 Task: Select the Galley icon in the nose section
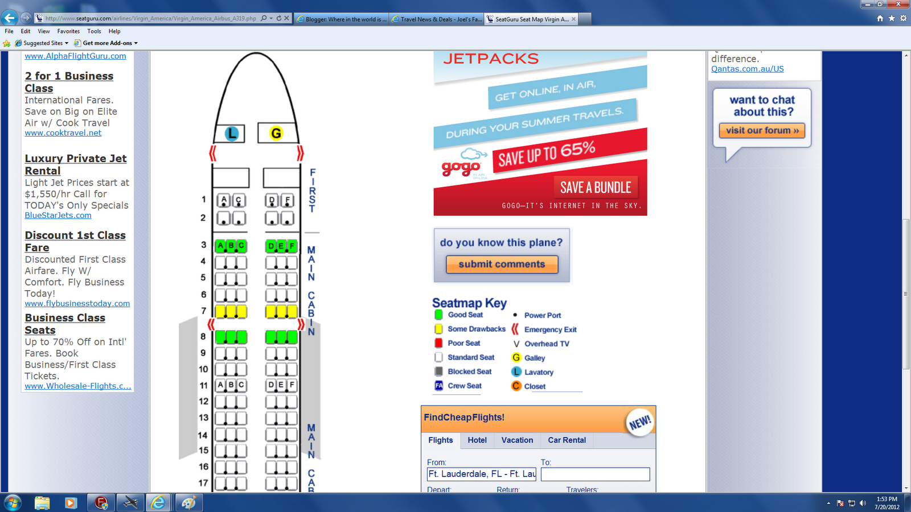click(276, 134)
